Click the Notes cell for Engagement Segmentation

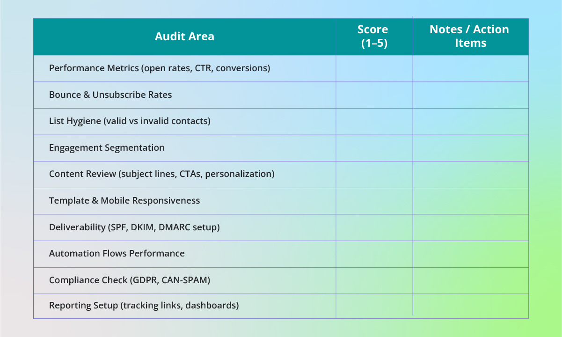471,148
